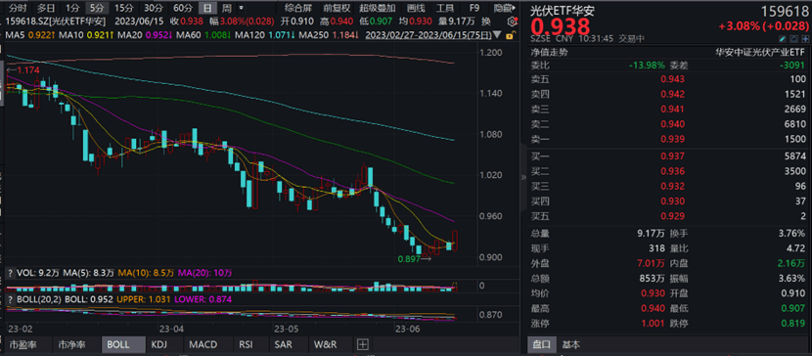812x356 pixels.
Task: Click date range 2023/02/27-2023/06/15 link
Action: click(429, 36)
